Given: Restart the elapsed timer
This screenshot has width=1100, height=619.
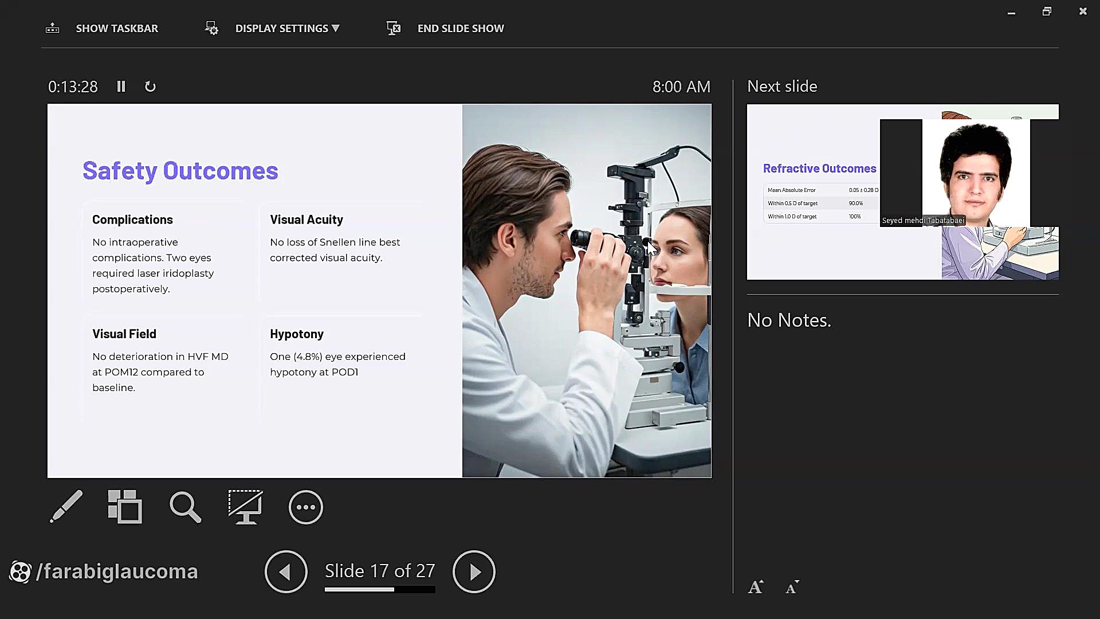Looking at the screenshot, I should [150, 87].
